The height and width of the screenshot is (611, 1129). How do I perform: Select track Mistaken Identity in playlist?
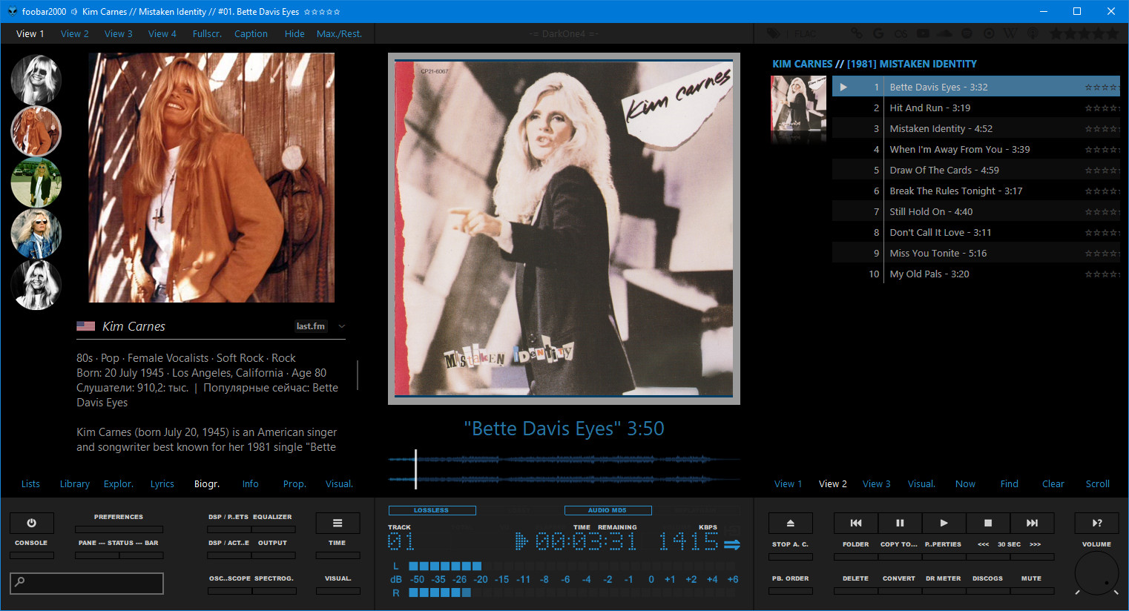click(941, 128)
